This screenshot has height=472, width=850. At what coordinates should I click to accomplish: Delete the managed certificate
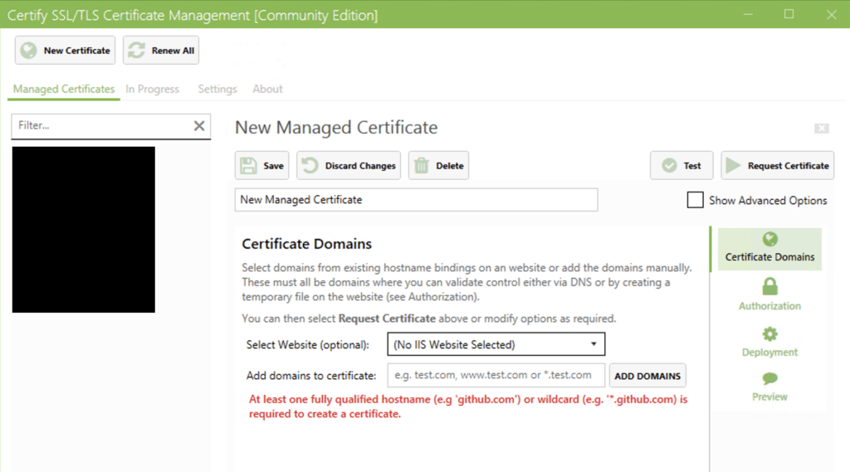[438, 165]
